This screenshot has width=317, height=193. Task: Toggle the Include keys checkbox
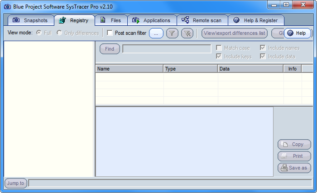219,56
